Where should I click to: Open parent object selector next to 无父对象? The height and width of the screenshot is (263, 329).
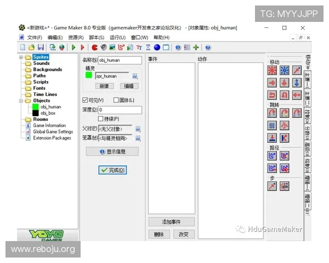click(138, 129)
